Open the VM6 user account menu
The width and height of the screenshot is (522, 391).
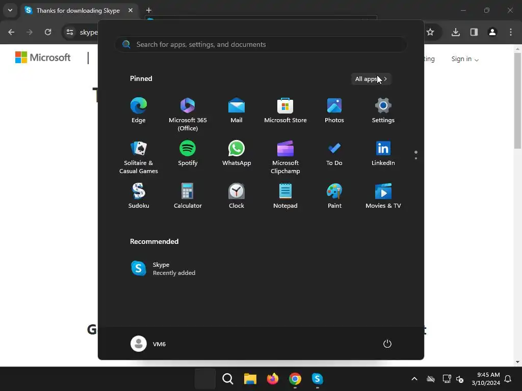click(x=148, y=344)
